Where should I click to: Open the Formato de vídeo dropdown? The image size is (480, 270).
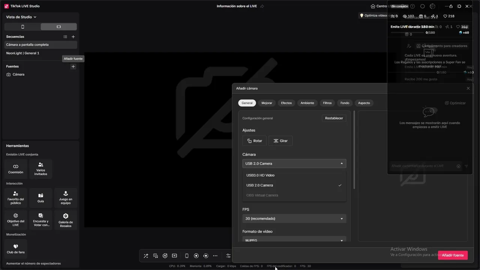[294, 240]
